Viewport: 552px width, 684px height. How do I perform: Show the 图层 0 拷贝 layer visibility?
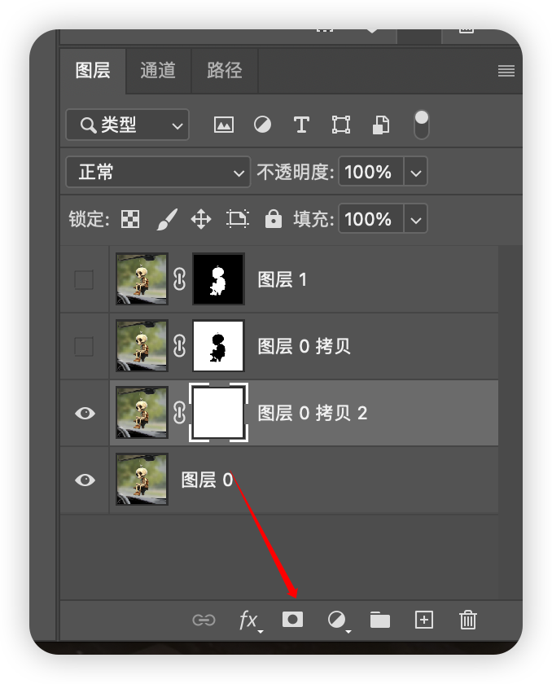84,346
